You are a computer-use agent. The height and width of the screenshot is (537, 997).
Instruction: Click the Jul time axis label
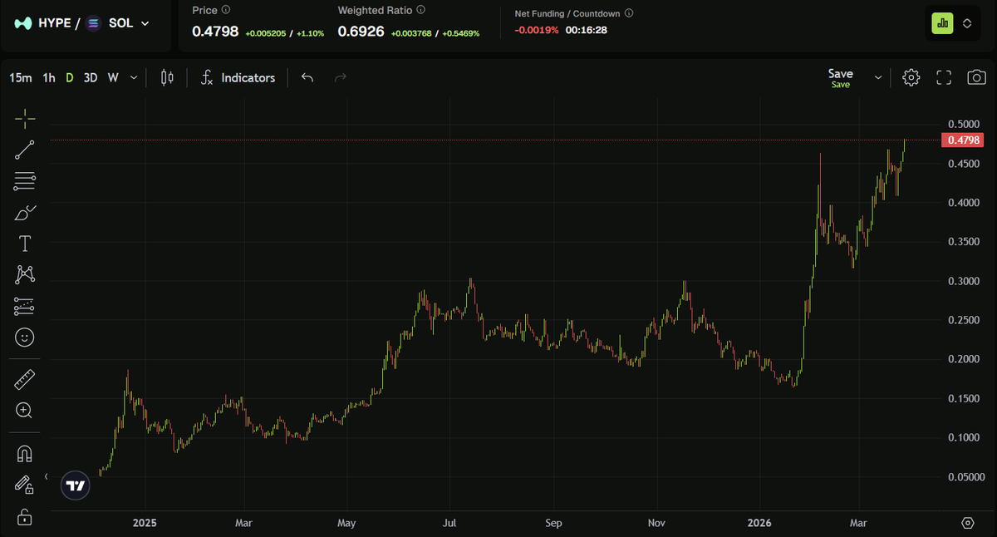click(449, 523)
